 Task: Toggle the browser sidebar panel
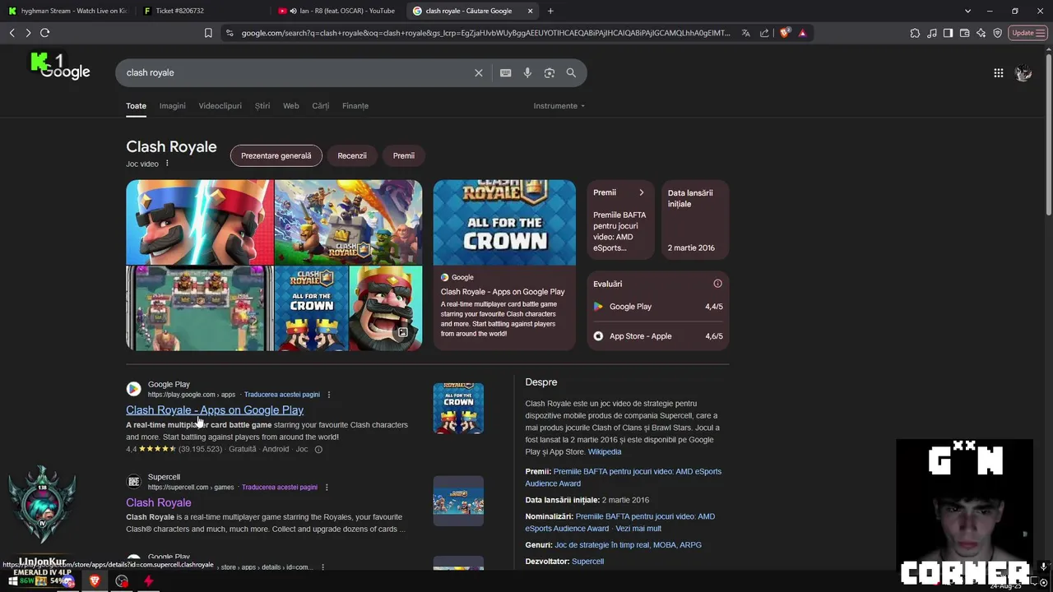(948, 33)
